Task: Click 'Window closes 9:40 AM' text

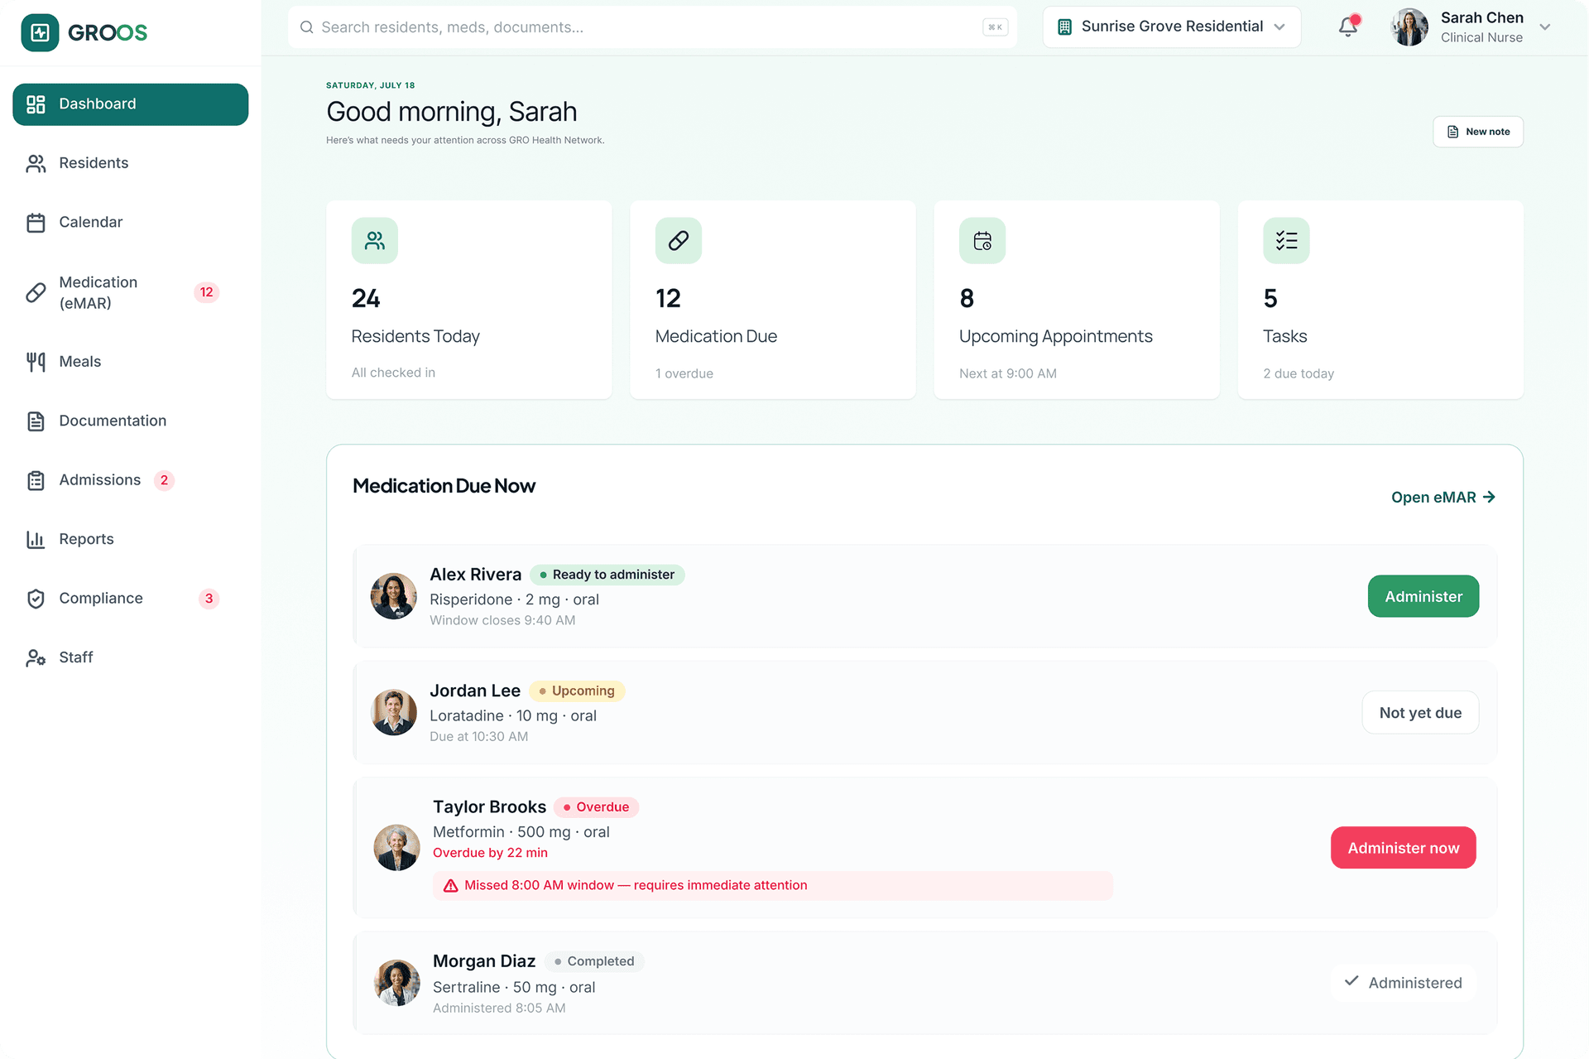Action: [502, 620]
